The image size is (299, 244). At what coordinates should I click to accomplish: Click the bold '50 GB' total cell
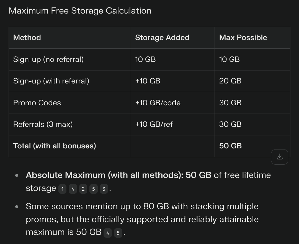coord(230,146)
